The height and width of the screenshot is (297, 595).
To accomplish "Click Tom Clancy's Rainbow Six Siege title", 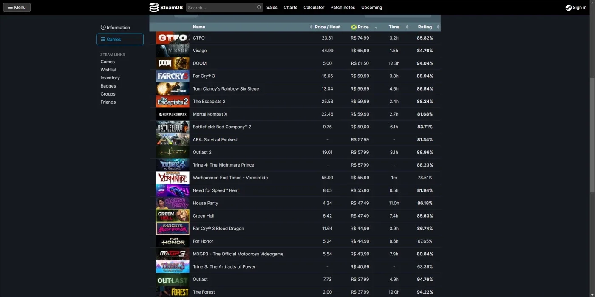I will (x=226, y=89).
